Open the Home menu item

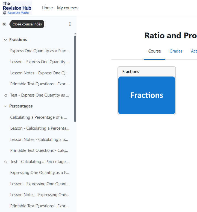coord(47,8)
